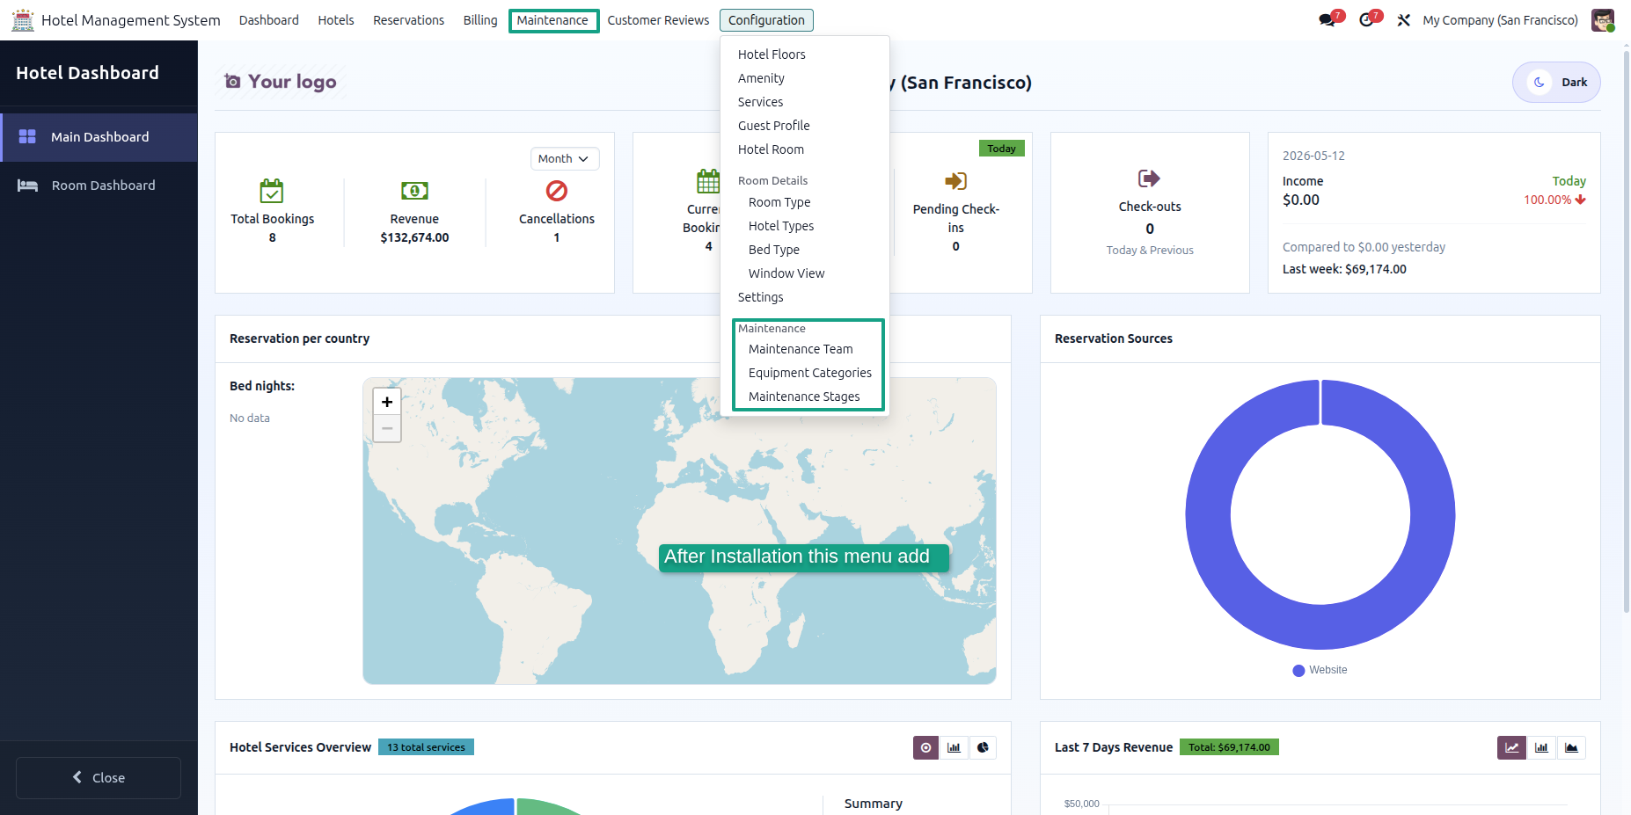Open the user avatar menu
1631x815 pixels.
tap(1603, 20)
